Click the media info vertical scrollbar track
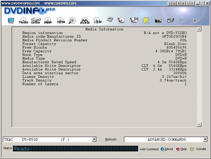Screen dimensions: 211x159 coord(199,77)
